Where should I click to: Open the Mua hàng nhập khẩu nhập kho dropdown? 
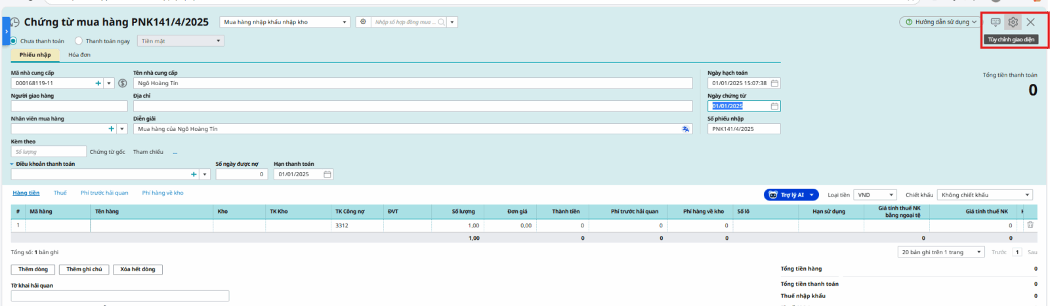(x=285, y=22)
